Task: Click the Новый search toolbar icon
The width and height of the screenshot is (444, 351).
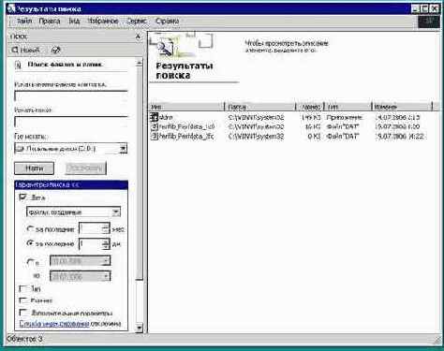Action: (15, 50)
